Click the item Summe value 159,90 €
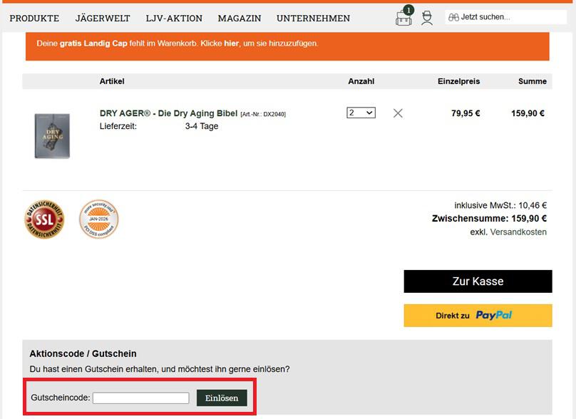 (528, 113)
